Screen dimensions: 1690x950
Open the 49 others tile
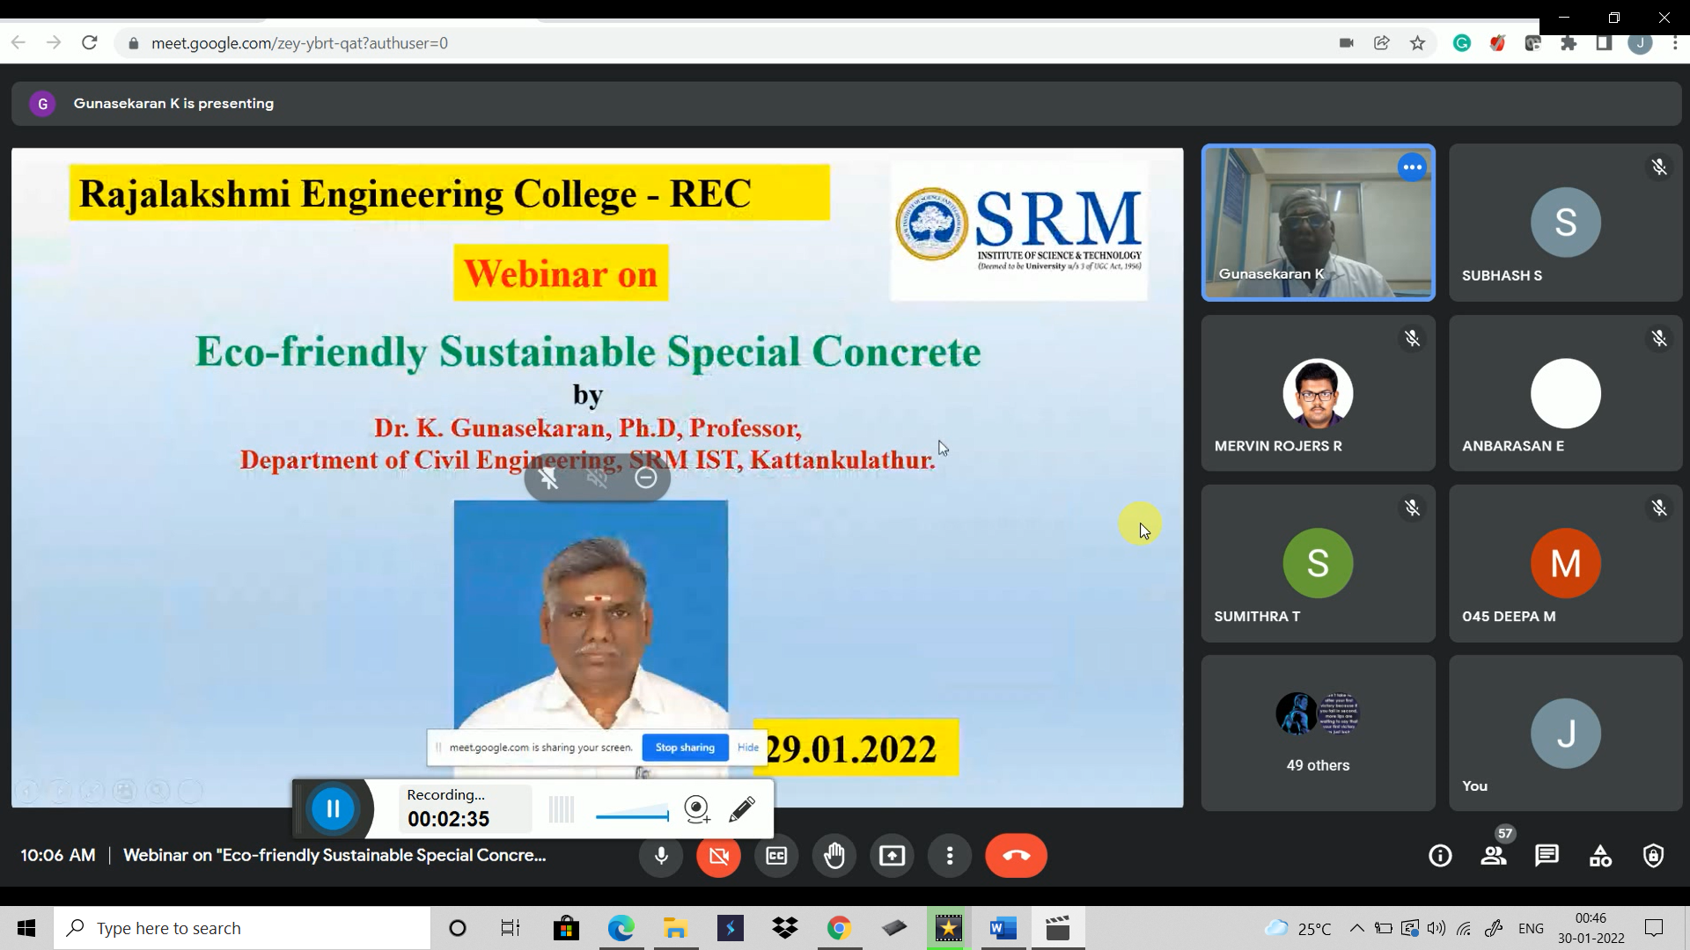1318,733
